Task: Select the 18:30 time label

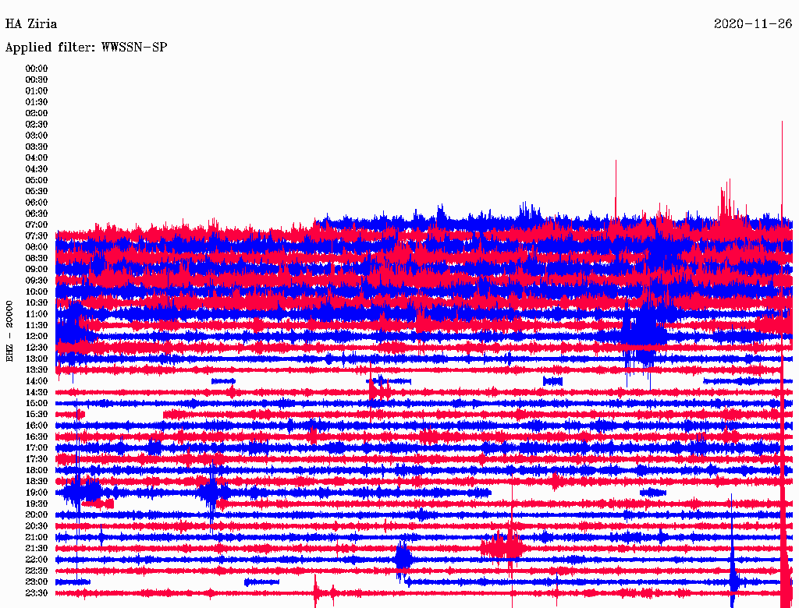Action: pyautogui.click(x=37, y=482)
